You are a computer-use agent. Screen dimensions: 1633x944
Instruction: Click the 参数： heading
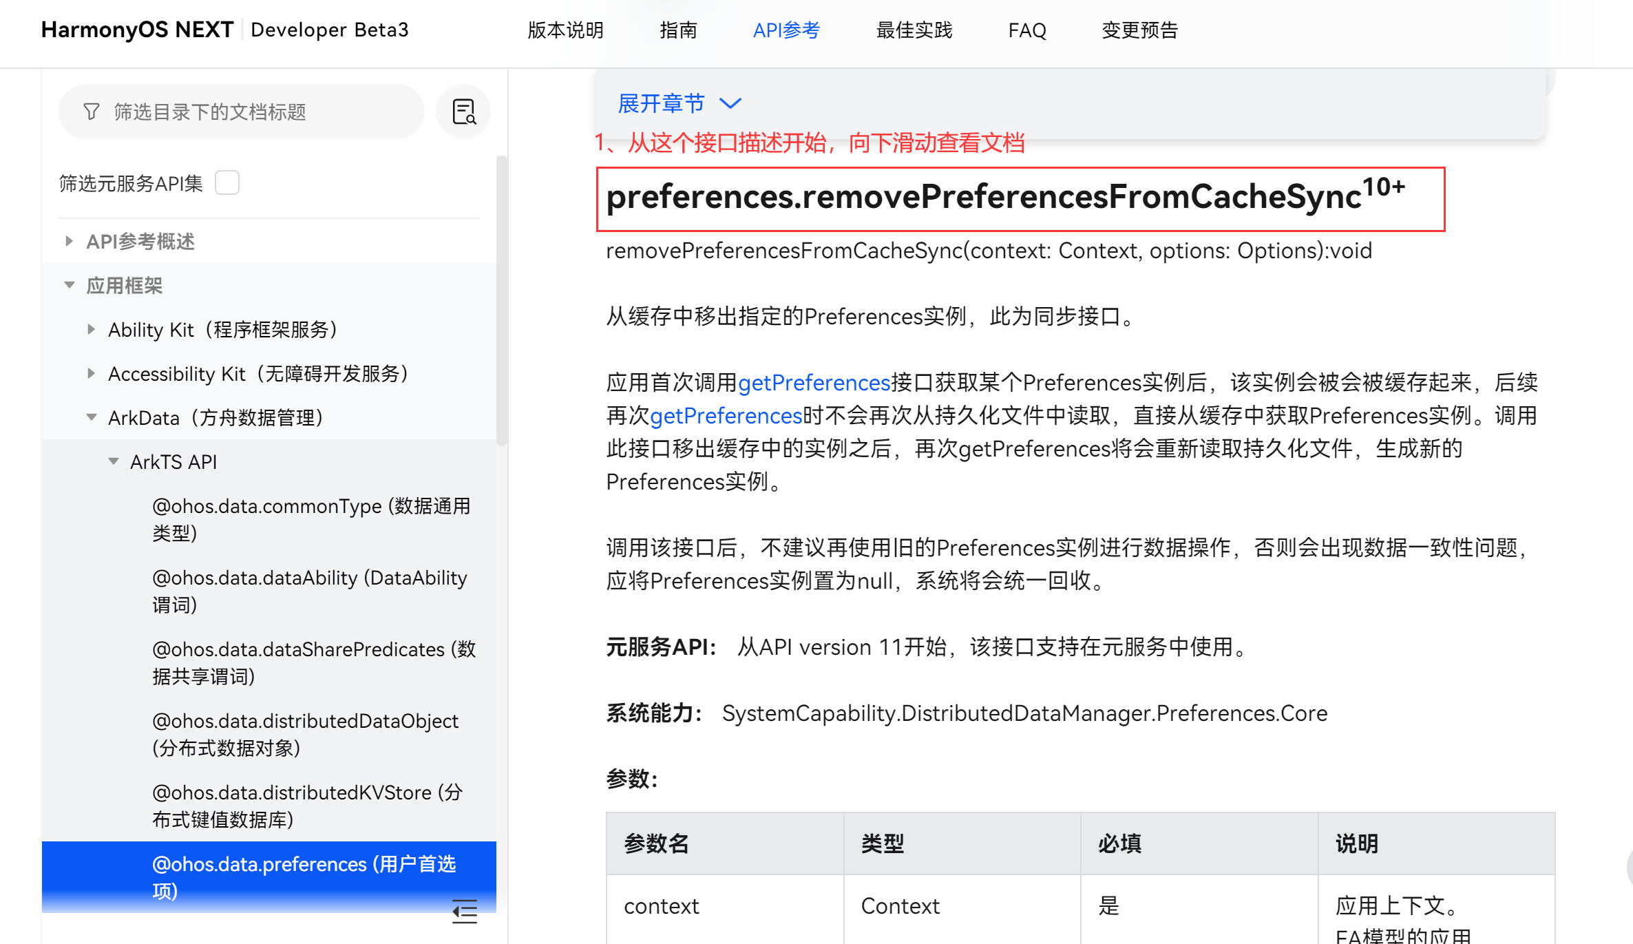[632, 779]
